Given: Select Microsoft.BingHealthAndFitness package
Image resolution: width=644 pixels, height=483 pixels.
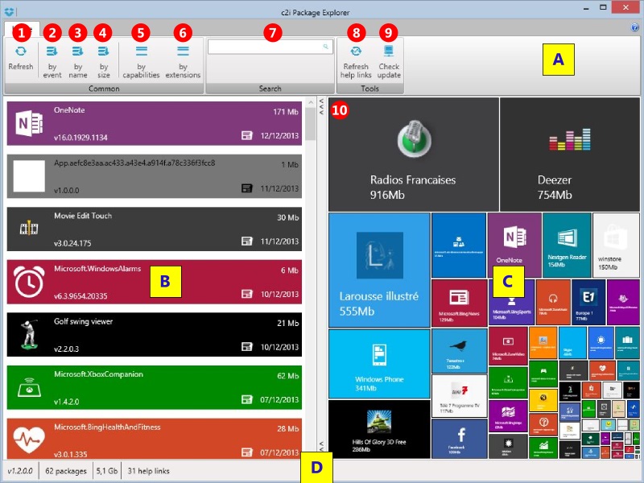Looking at the screenshot, I should (x=155, y=438).
